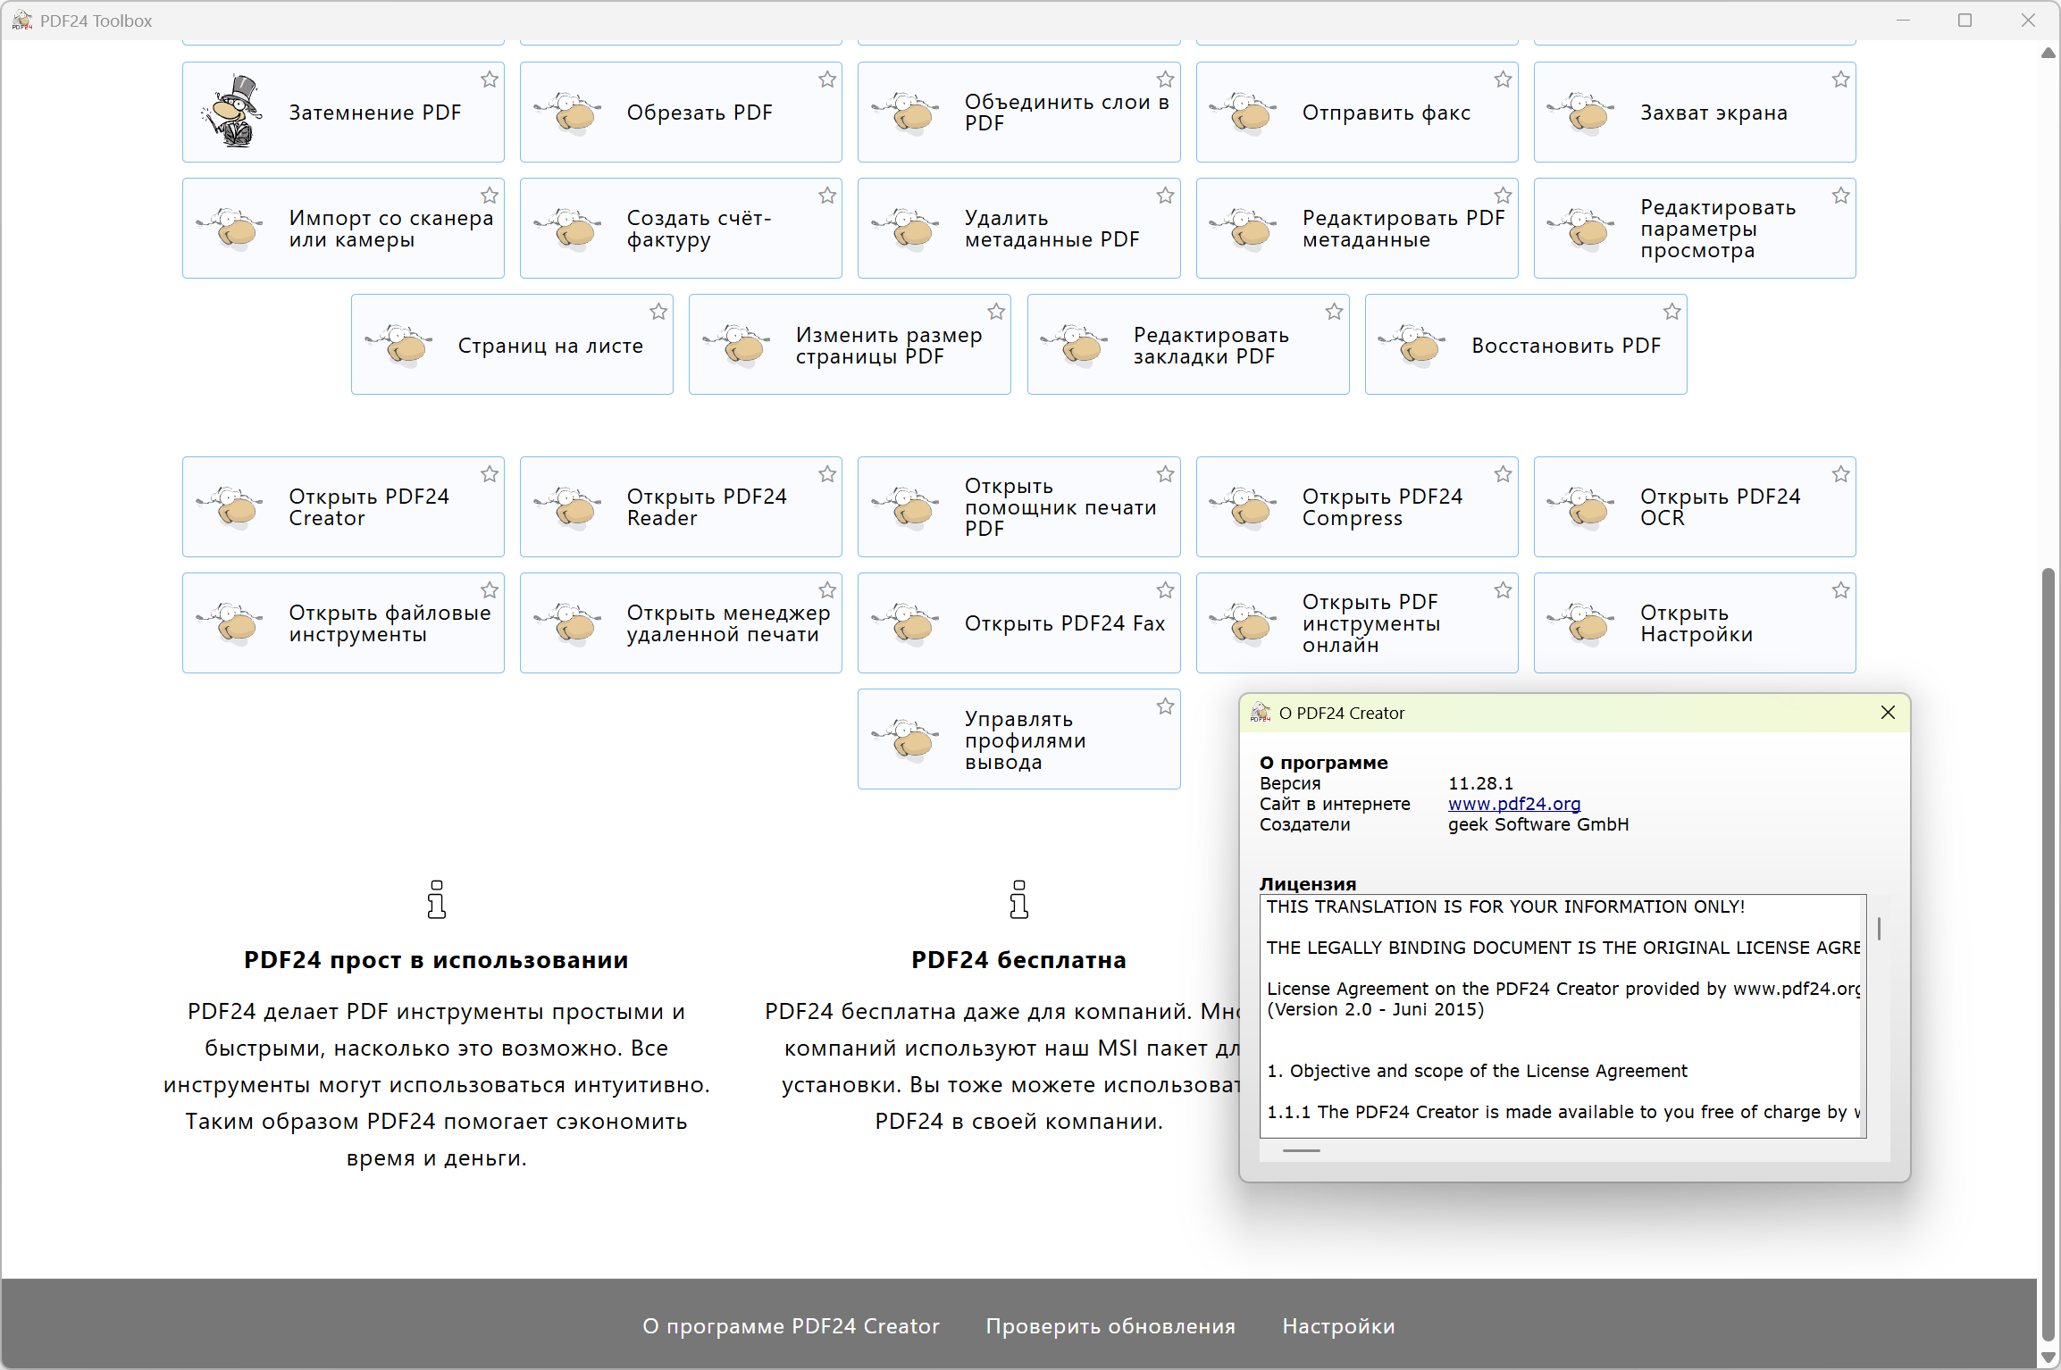Open Открыть помощник печати PDF

[x=1018, y=507]
